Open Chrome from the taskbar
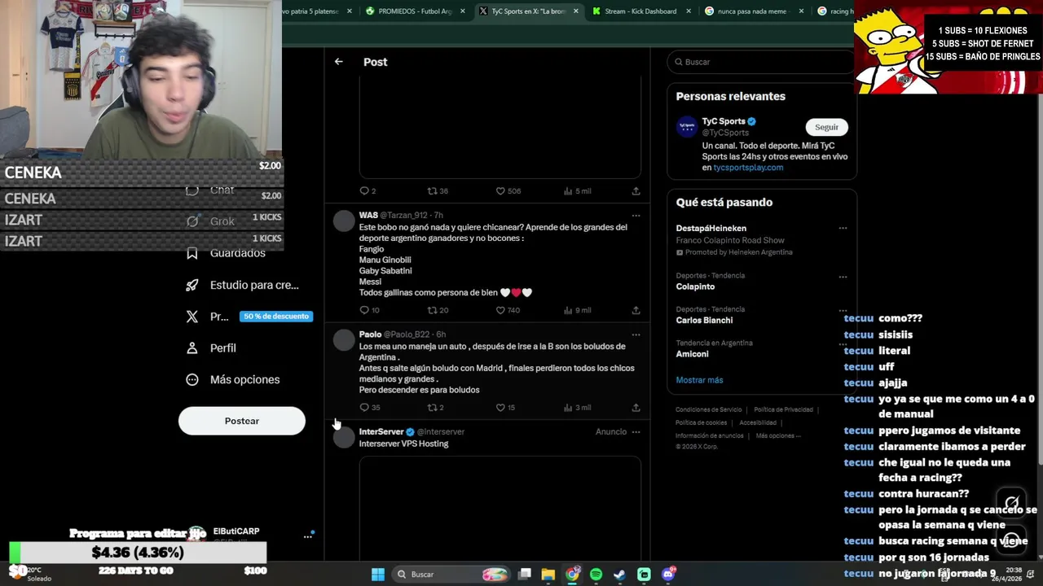1043x586 pixels. pos(572,575)
